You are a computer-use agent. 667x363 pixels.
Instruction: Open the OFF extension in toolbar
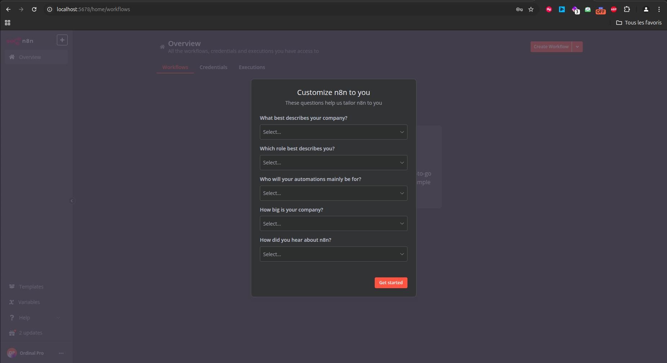(x=600, y=10)
